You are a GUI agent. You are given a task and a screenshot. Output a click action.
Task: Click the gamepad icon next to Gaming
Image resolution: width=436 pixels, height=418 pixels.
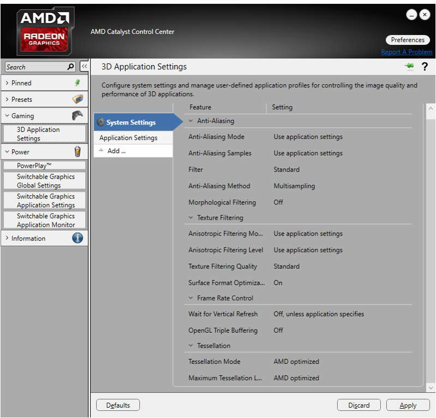[x=77, y=115]
